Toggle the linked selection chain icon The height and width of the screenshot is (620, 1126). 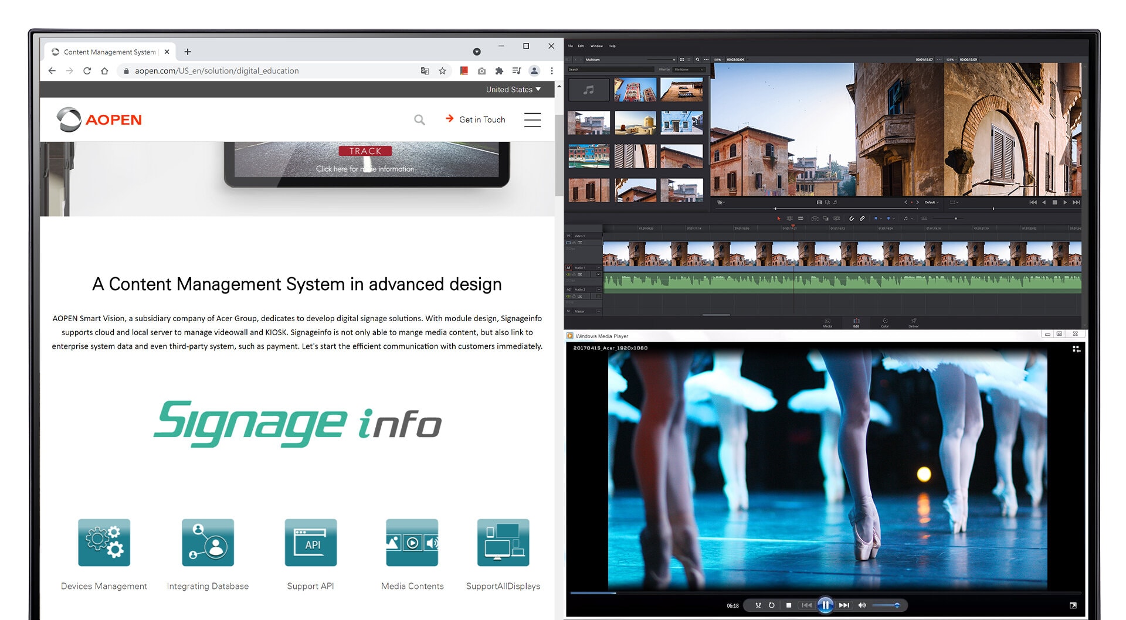(862, 219)
